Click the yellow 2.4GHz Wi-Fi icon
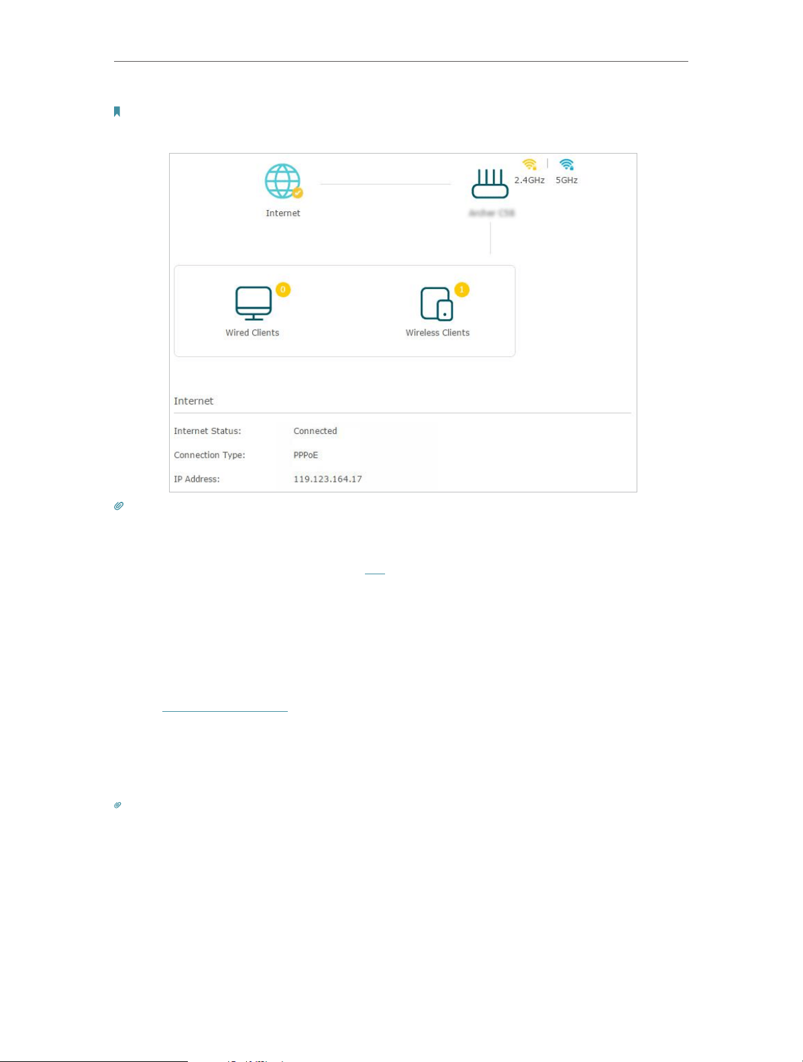Viewport: 803px width, 1062px height. click(x=529, y=164)
